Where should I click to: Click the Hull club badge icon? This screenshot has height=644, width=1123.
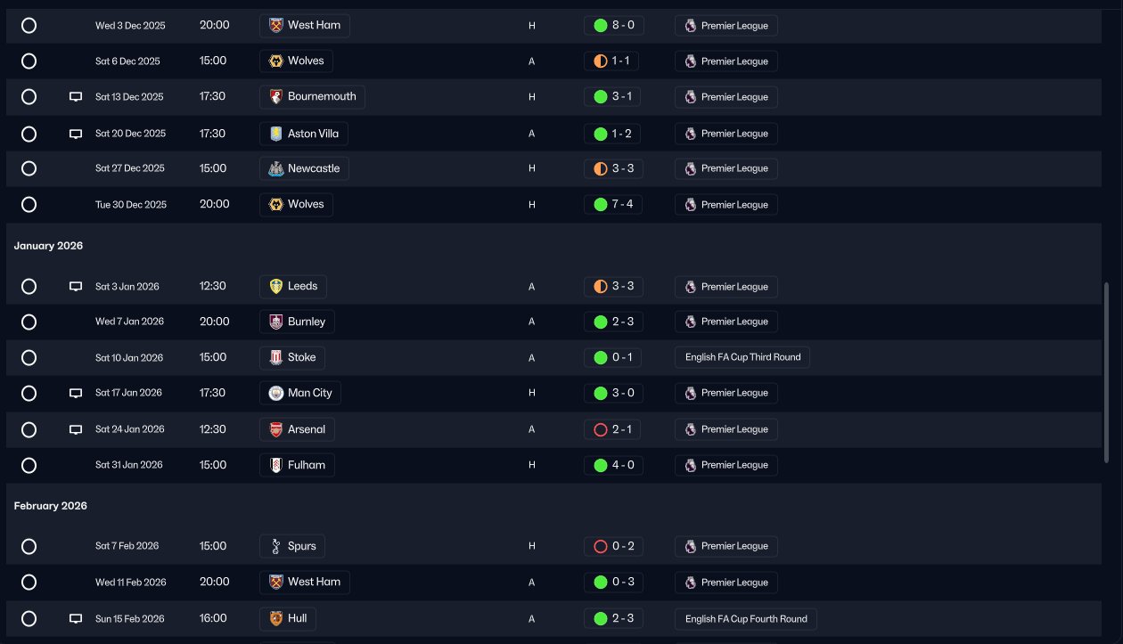[275, 618]
